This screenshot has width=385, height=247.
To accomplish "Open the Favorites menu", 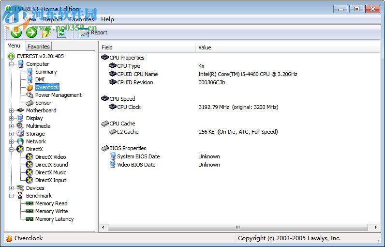I will pos(82,19).
